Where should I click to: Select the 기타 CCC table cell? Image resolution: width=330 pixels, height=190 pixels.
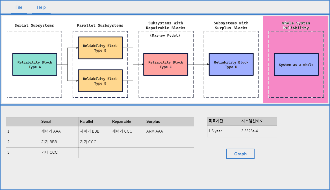59,153
